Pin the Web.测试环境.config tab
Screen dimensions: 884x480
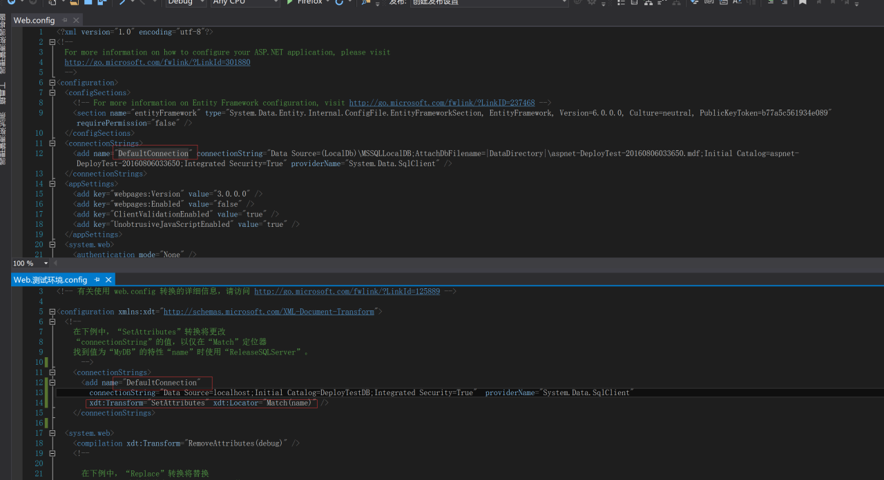[97, 280]
